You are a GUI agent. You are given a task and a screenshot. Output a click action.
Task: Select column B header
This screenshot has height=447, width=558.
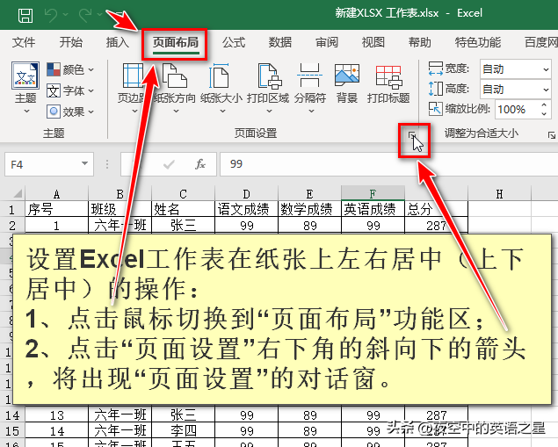(x=120, y=194)
